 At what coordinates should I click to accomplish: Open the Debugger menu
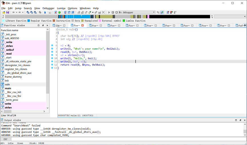click(x=48, y=8)
